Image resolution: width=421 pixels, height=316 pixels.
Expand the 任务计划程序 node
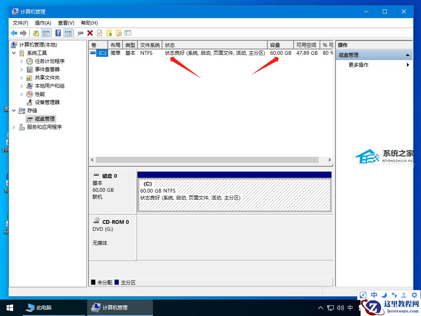click(21, 61)
